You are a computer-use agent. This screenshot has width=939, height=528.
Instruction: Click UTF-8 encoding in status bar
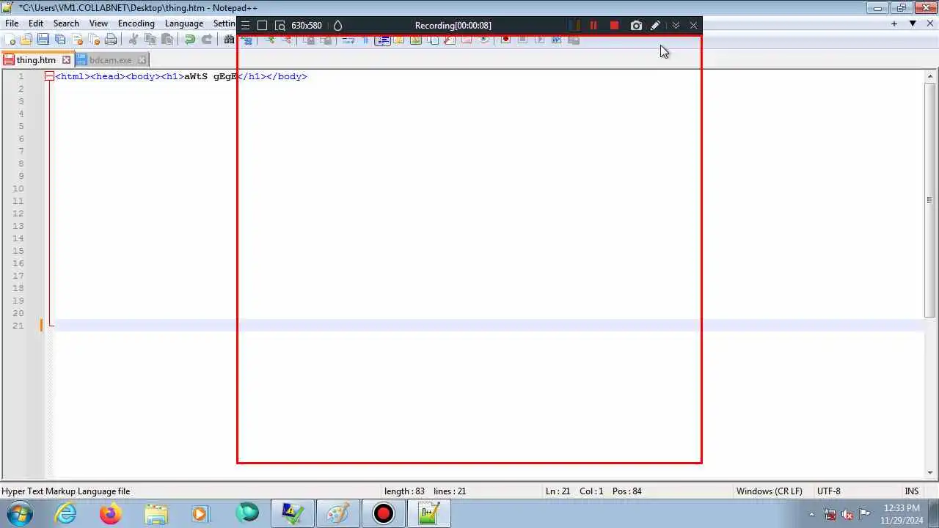(829, 491)
